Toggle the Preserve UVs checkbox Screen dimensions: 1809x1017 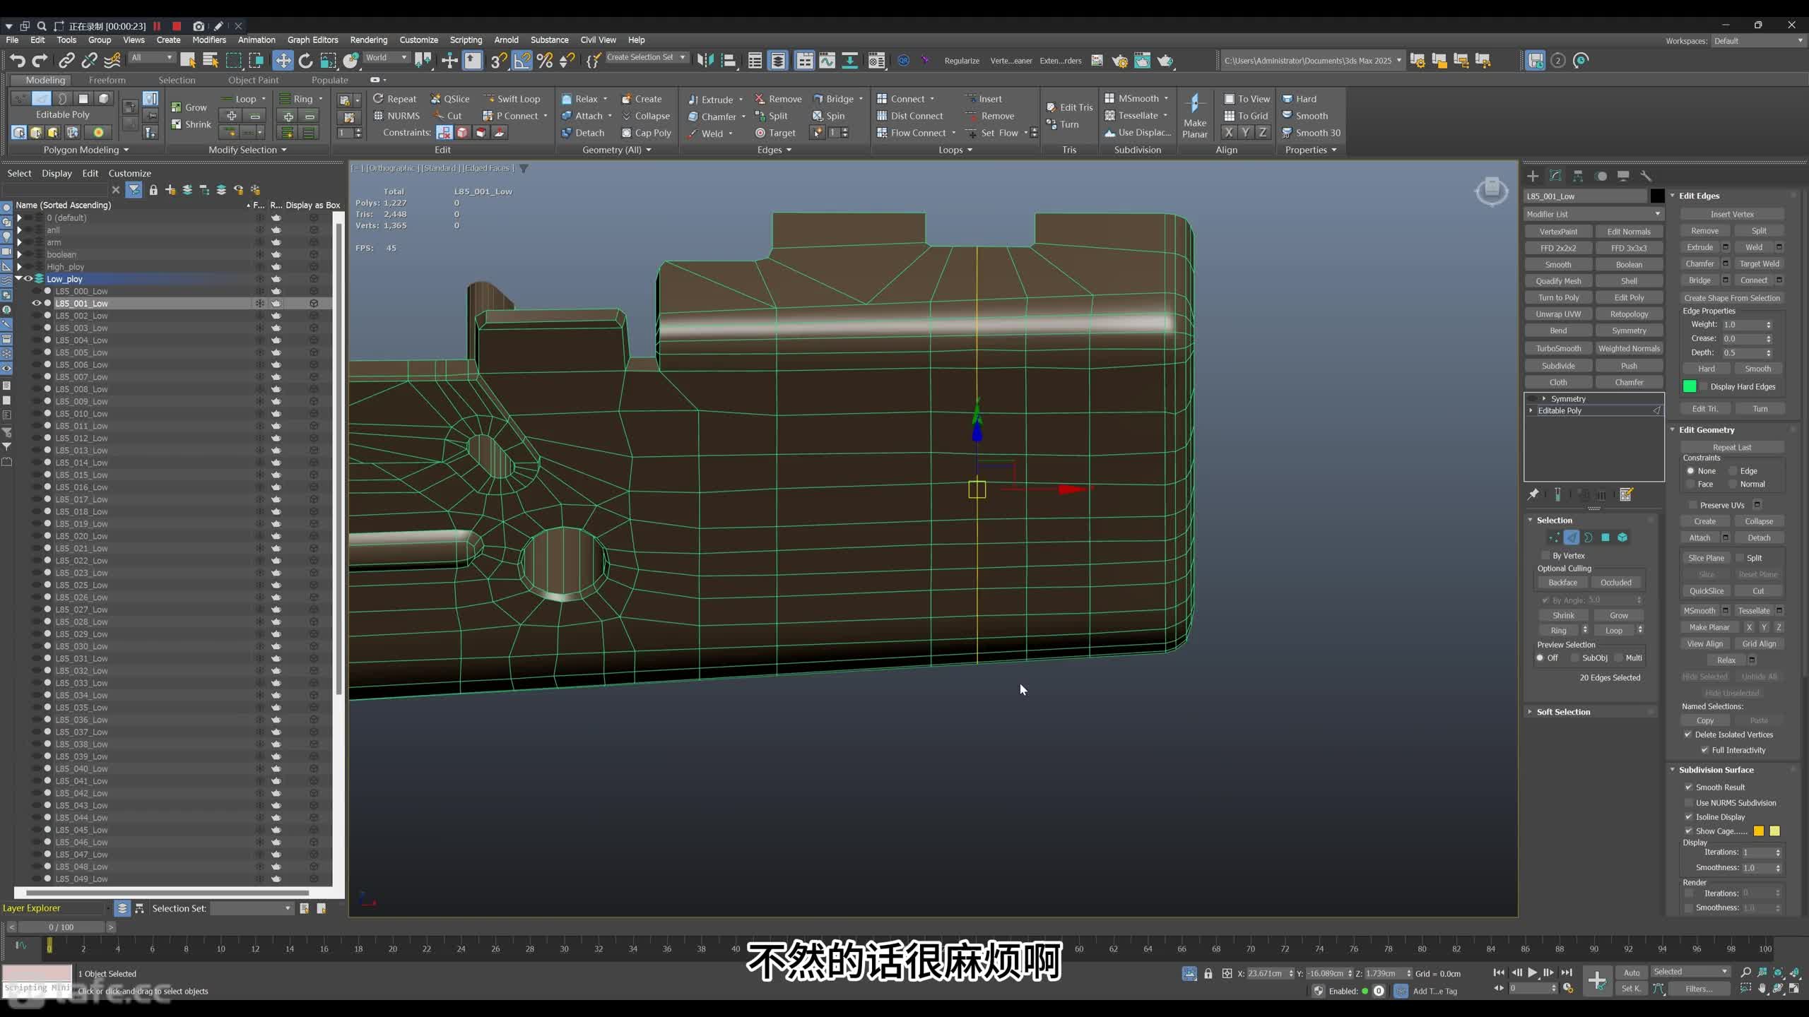(x=1692, y=505)
